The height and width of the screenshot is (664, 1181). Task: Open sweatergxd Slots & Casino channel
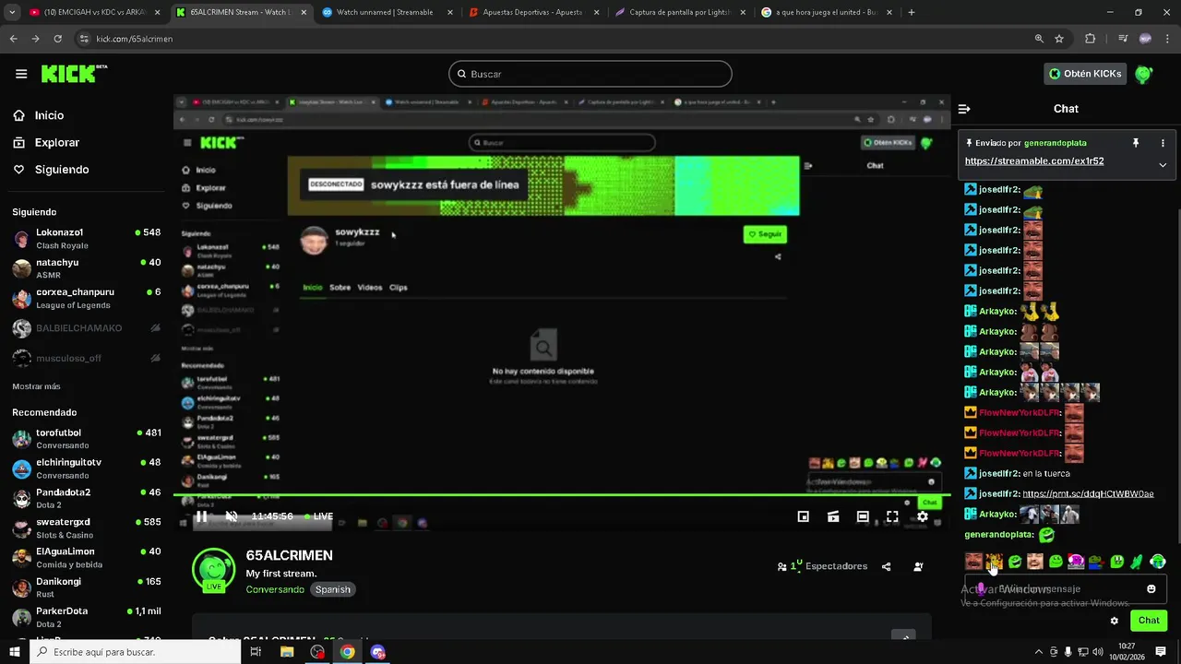[87, 528]
